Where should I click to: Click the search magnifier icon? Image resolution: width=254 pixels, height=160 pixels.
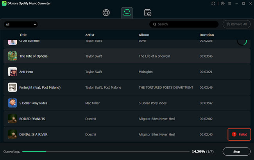(x=154, y=24)
